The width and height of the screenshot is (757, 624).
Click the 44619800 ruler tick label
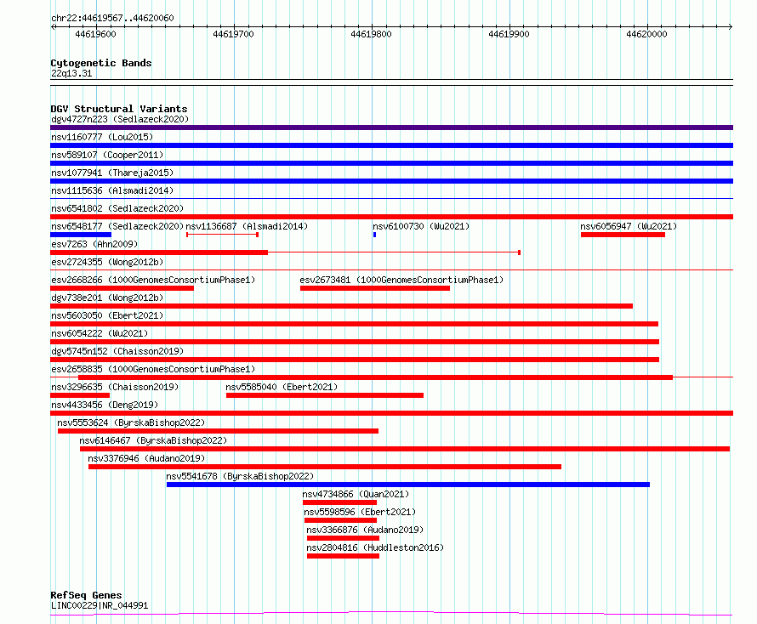(x=371, y=34)
